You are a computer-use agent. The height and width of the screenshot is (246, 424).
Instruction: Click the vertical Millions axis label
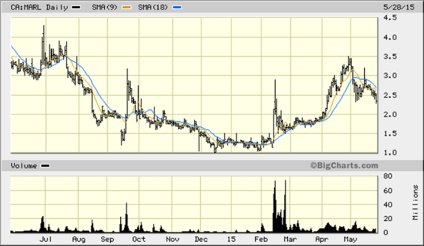[415, 203]
